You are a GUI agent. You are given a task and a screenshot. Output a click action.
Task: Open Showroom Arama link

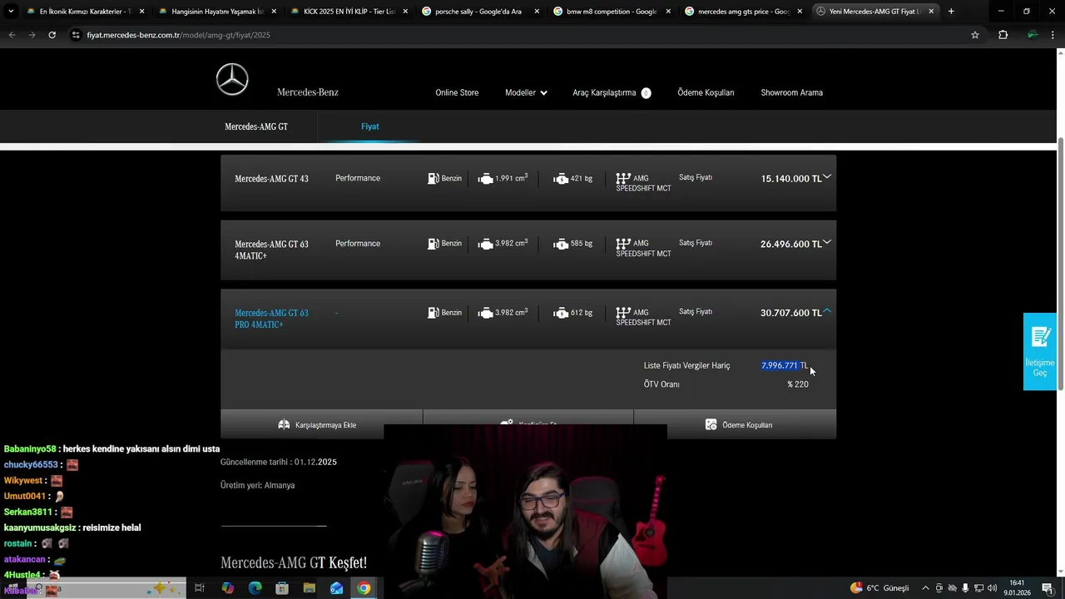[x=791, y=92]
